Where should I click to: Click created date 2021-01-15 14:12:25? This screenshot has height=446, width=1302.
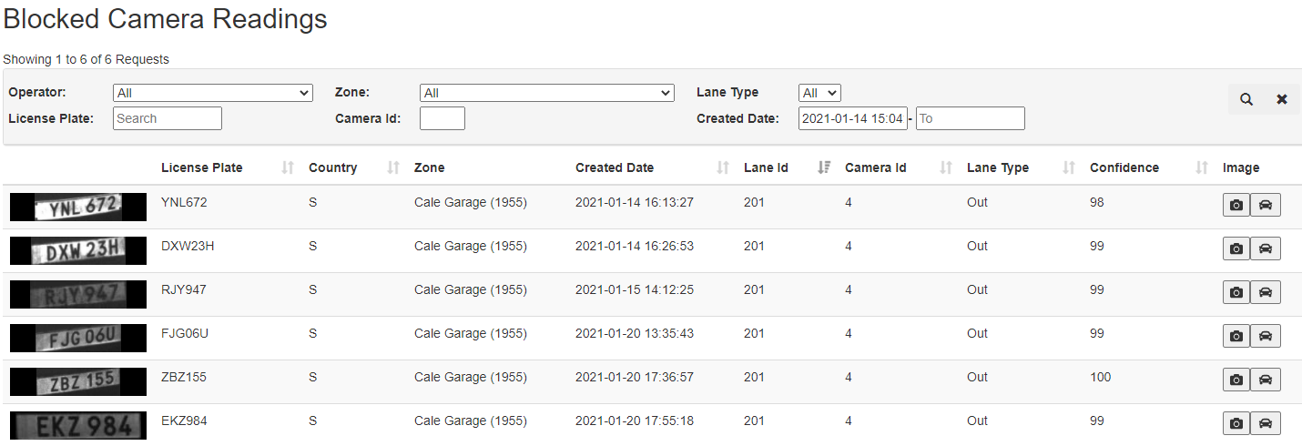pyautogui.click(x=635, y=289)
